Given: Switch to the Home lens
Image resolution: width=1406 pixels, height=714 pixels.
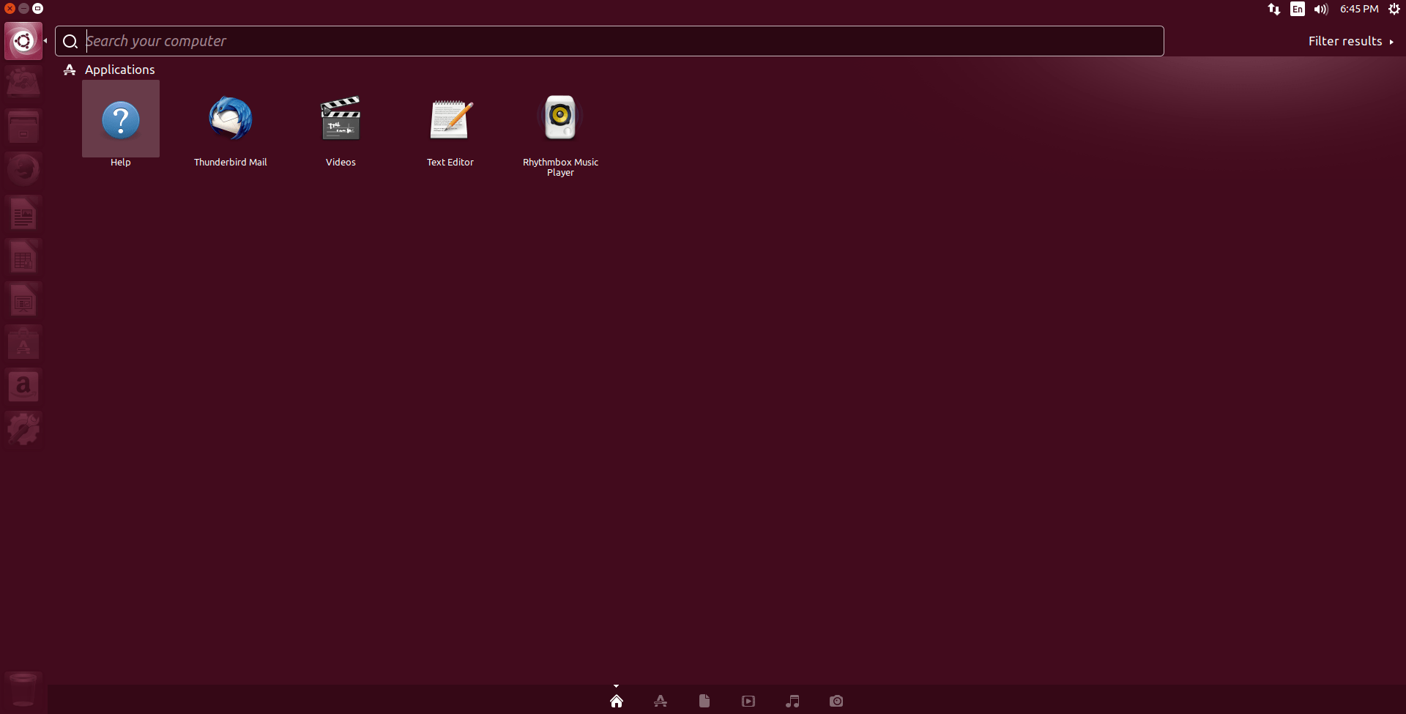Looking at the screenshot, I should 617,701.
